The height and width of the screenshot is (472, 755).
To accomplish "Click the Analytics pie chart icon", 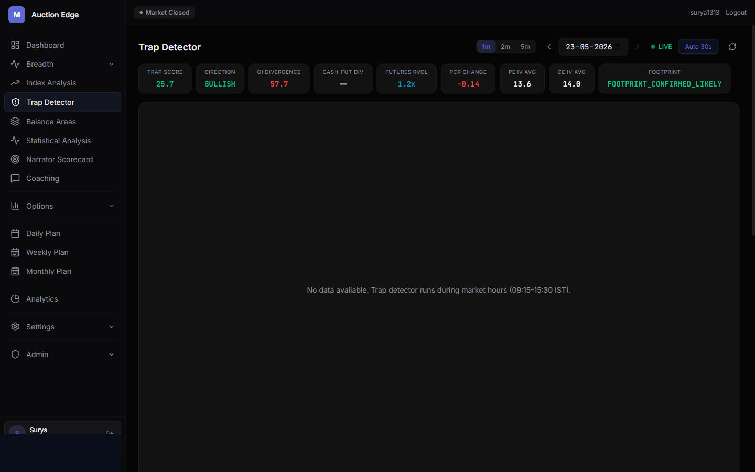I will (15, 299).
